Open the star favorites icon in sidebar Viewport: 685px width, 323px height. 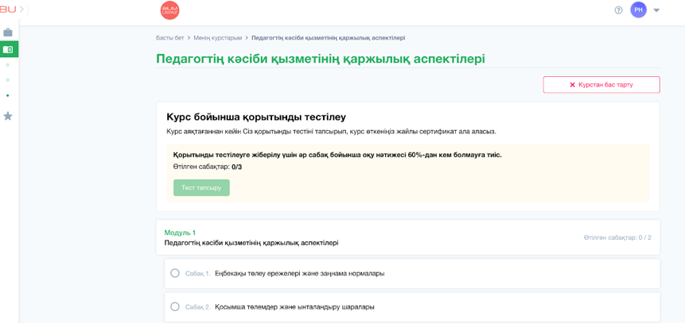[x=8, y=116]
